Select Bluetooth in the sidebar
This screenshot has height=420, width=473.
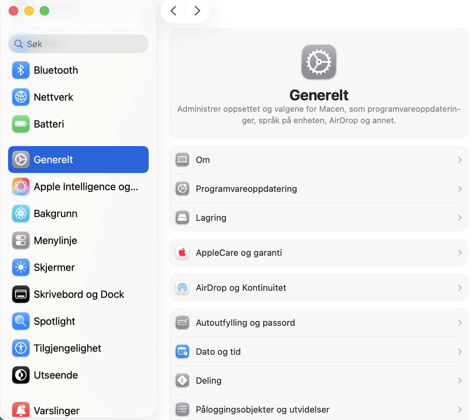(x=78, y=70)
